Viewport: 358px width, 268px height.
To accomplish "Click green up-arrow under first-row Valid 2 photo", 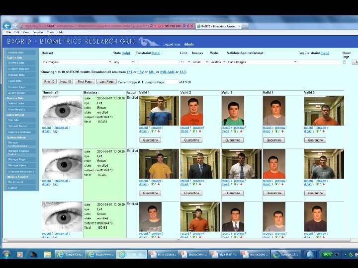I will click(x=194, y=131).
